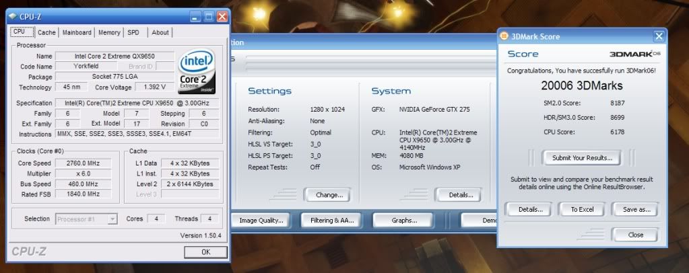
Task: Select the SPD tab
Action: coord(133,32)
